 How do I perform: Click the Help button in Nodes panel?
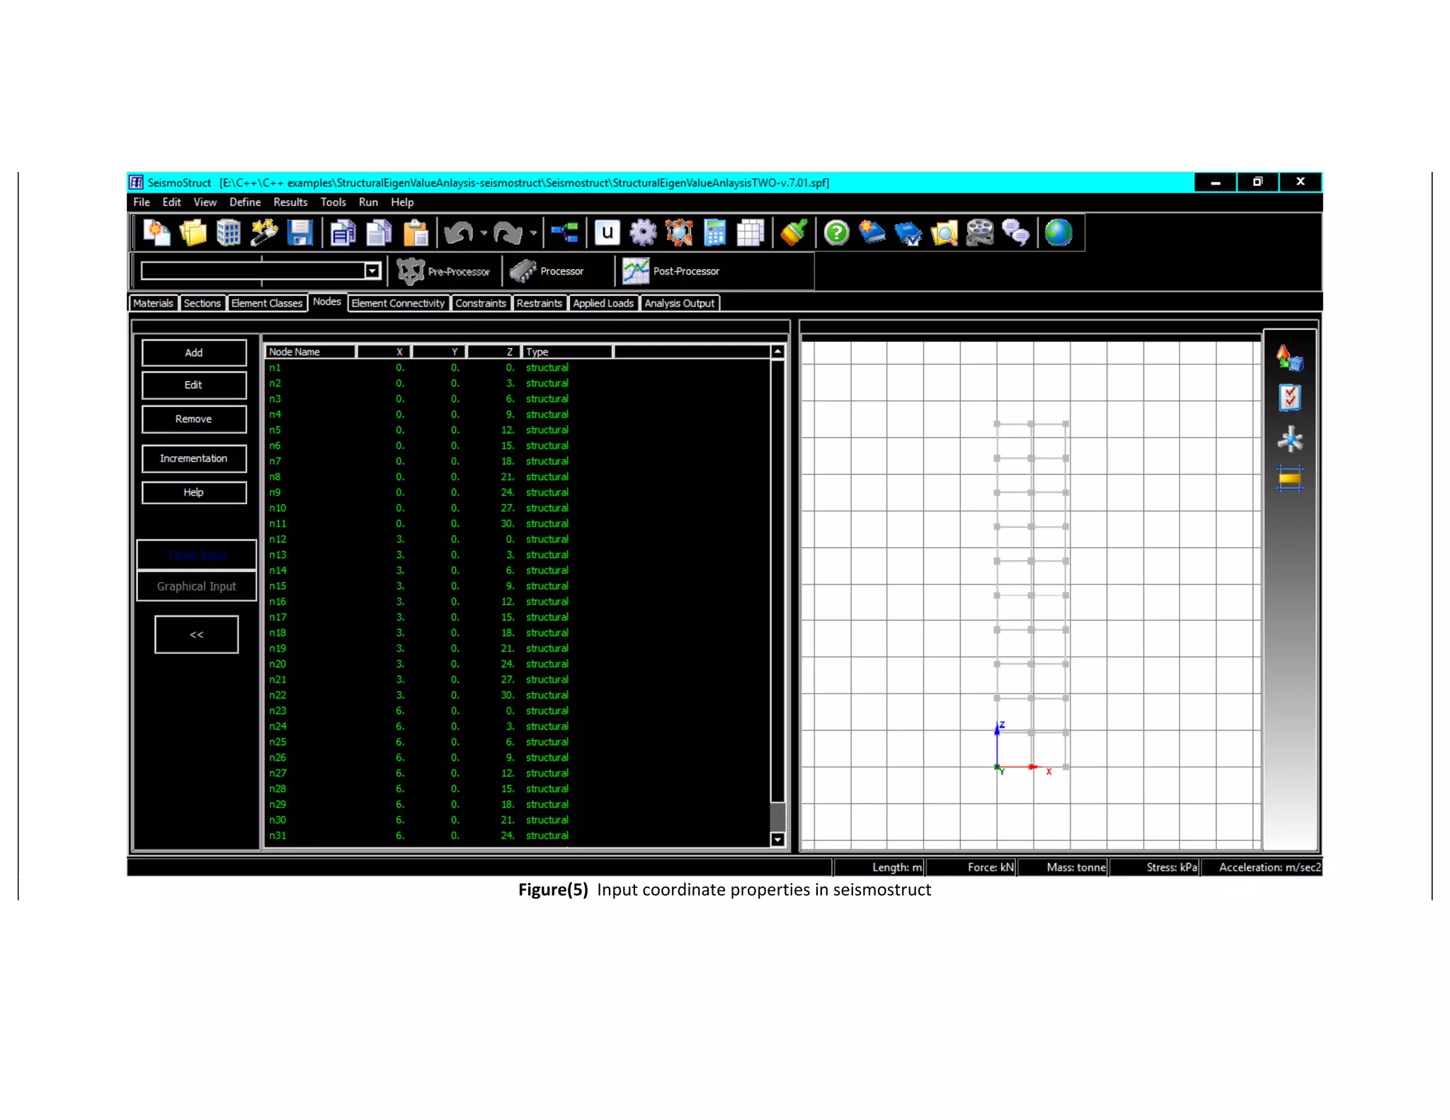tap(194, 493)
